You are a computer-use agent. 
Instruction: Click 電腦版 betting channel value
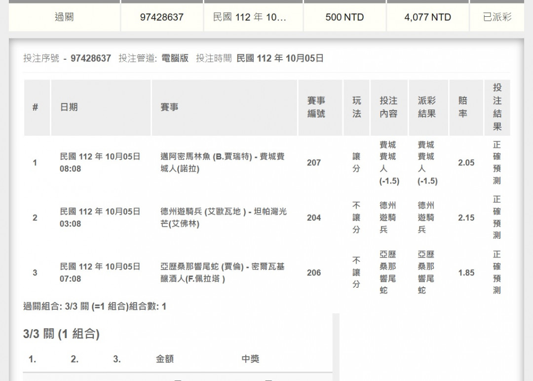click(x=175, y=58)
